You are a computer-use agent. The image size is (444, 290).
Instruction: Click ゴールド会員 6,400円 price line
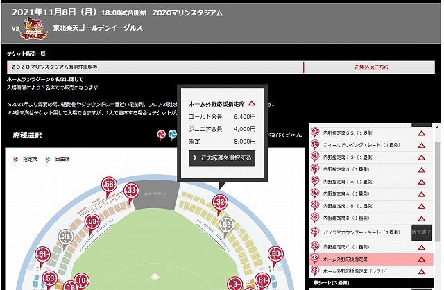(x=222, y=117)
